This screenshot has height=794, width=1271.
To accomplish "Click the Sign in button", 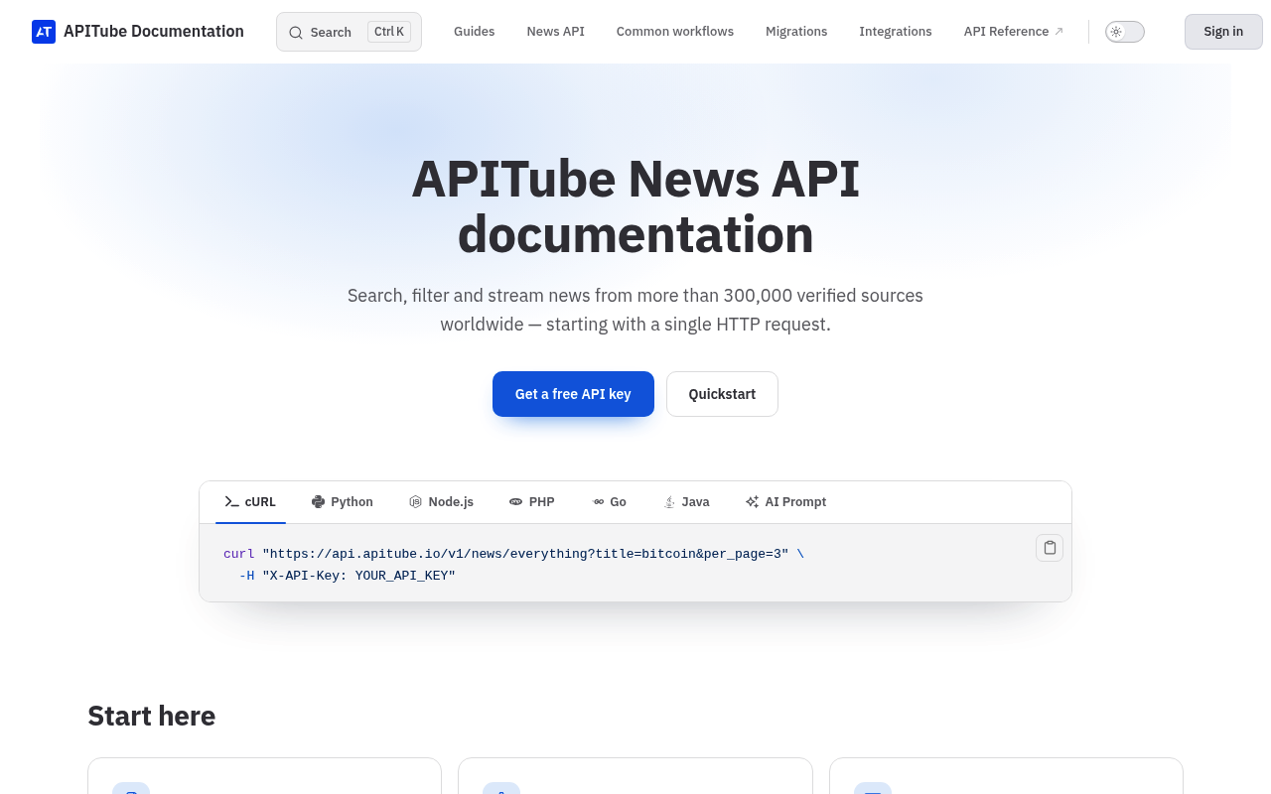I will pos(1223,32).
